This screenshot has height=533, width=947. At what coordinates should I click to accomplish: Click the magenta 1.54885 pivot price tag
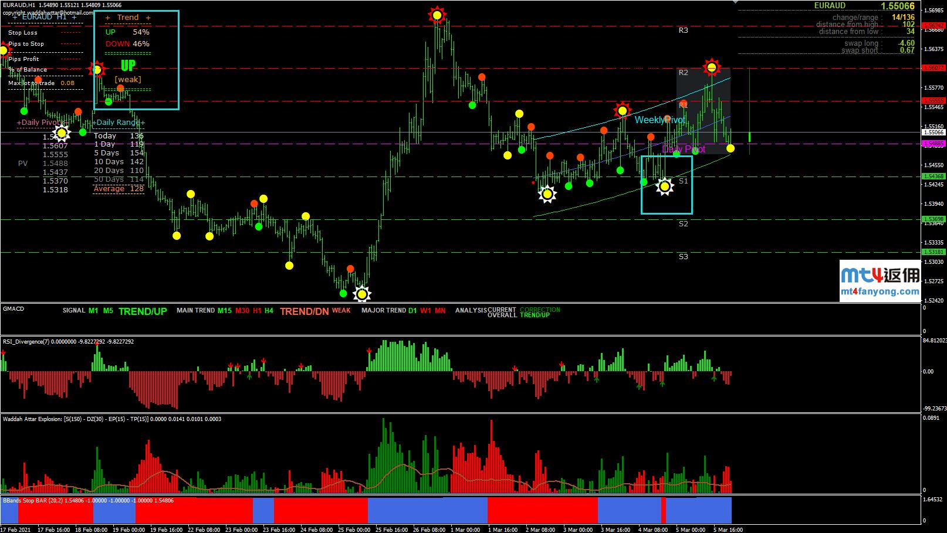[933, 144]
